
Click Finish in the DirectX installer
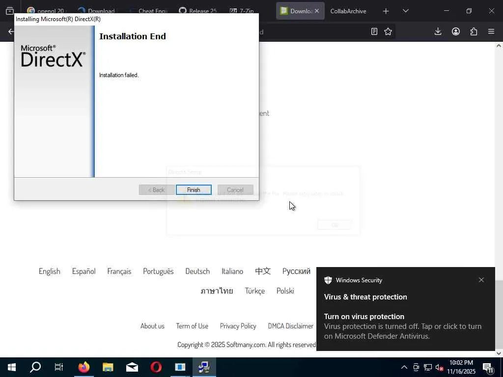194,190
